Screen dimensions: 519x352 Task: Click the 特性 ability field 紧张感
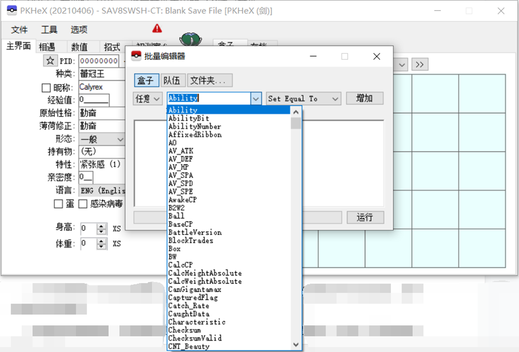point(102,164)
